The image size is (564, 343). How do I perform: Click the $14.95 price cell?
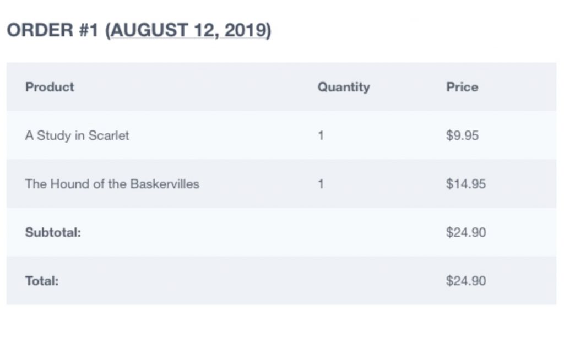tap(466, 184)
